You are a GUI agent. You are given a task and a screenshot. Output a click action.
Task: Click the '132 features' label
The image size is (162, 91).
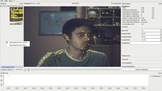[x=116, y=4]
